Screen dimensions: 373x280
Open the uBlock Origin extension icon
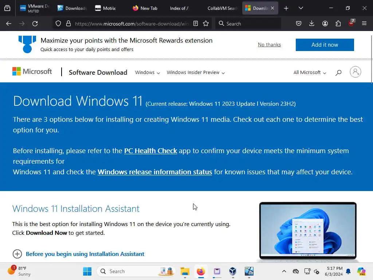352,23
